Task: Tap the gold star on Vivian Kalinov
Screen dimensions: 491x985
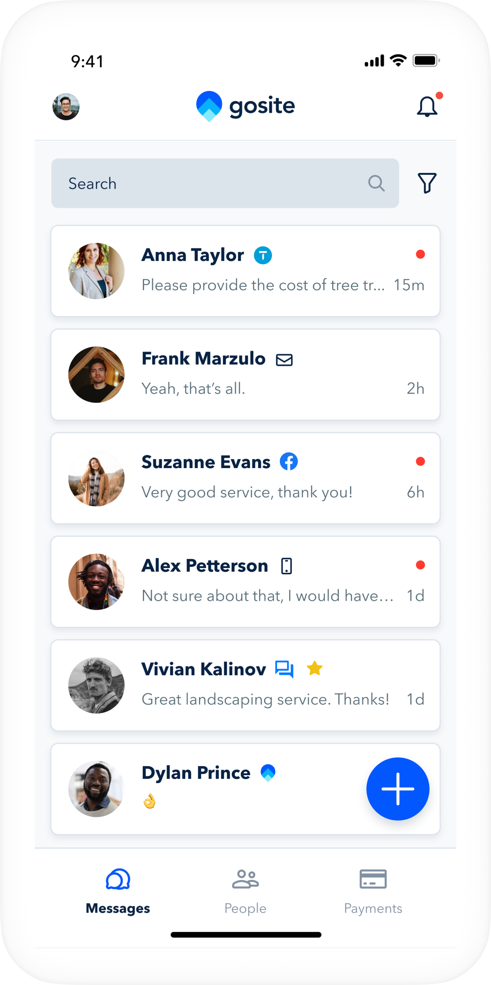Action: tap(315, 668)
